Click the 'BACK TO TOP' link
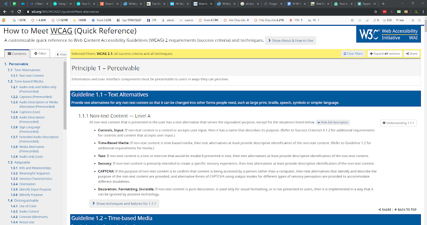The image size is (427, 225). (405, 210)
